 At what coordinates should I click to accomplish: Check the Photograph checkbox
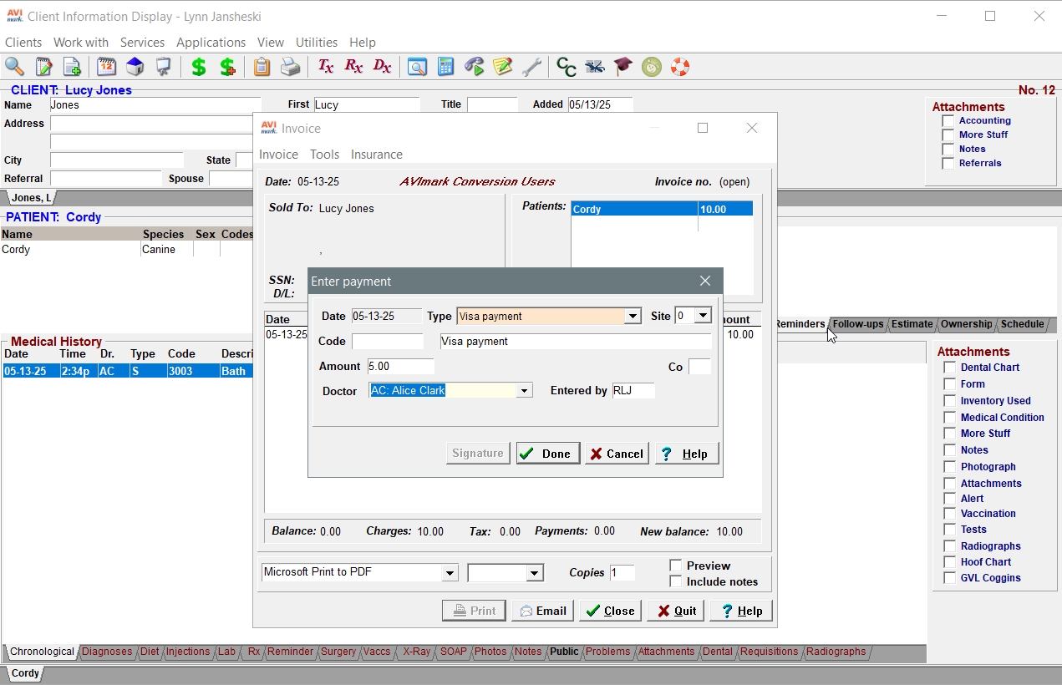click(949, 467)
